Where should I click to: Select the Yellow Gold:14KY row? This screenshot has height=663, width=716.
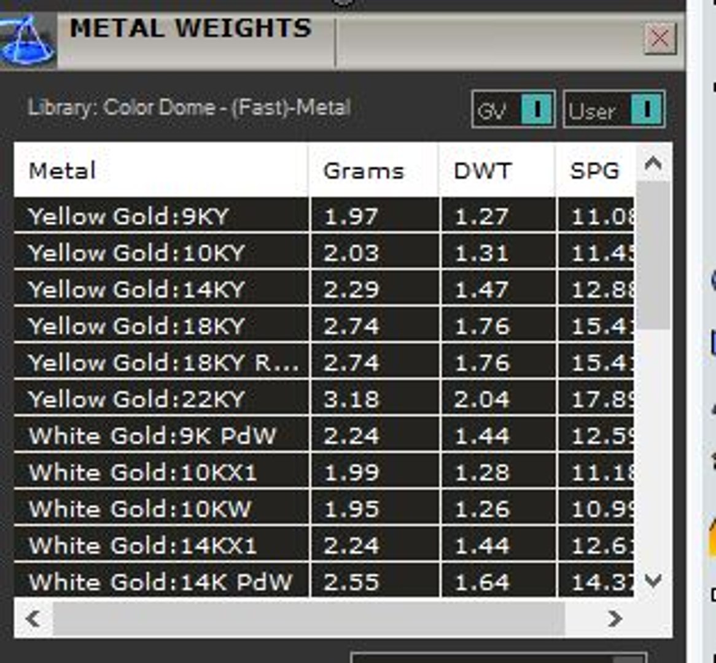[324, 289]
